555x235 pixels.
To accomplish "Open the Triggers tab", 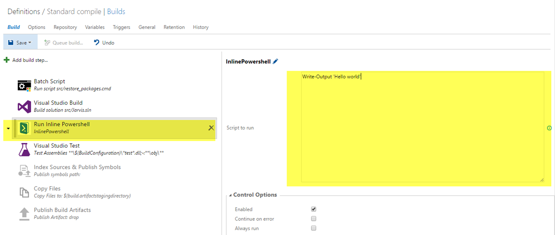I will 121,27.
